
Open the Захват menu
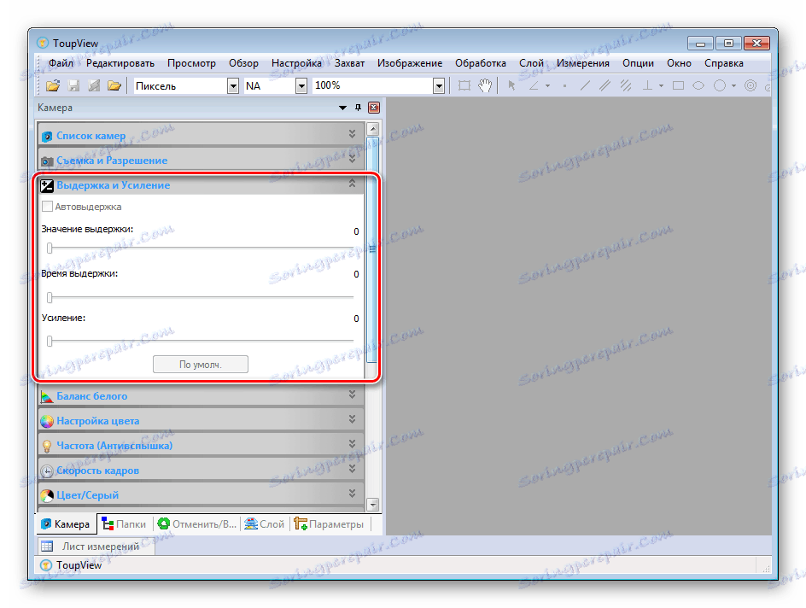(x=349, y=63)
